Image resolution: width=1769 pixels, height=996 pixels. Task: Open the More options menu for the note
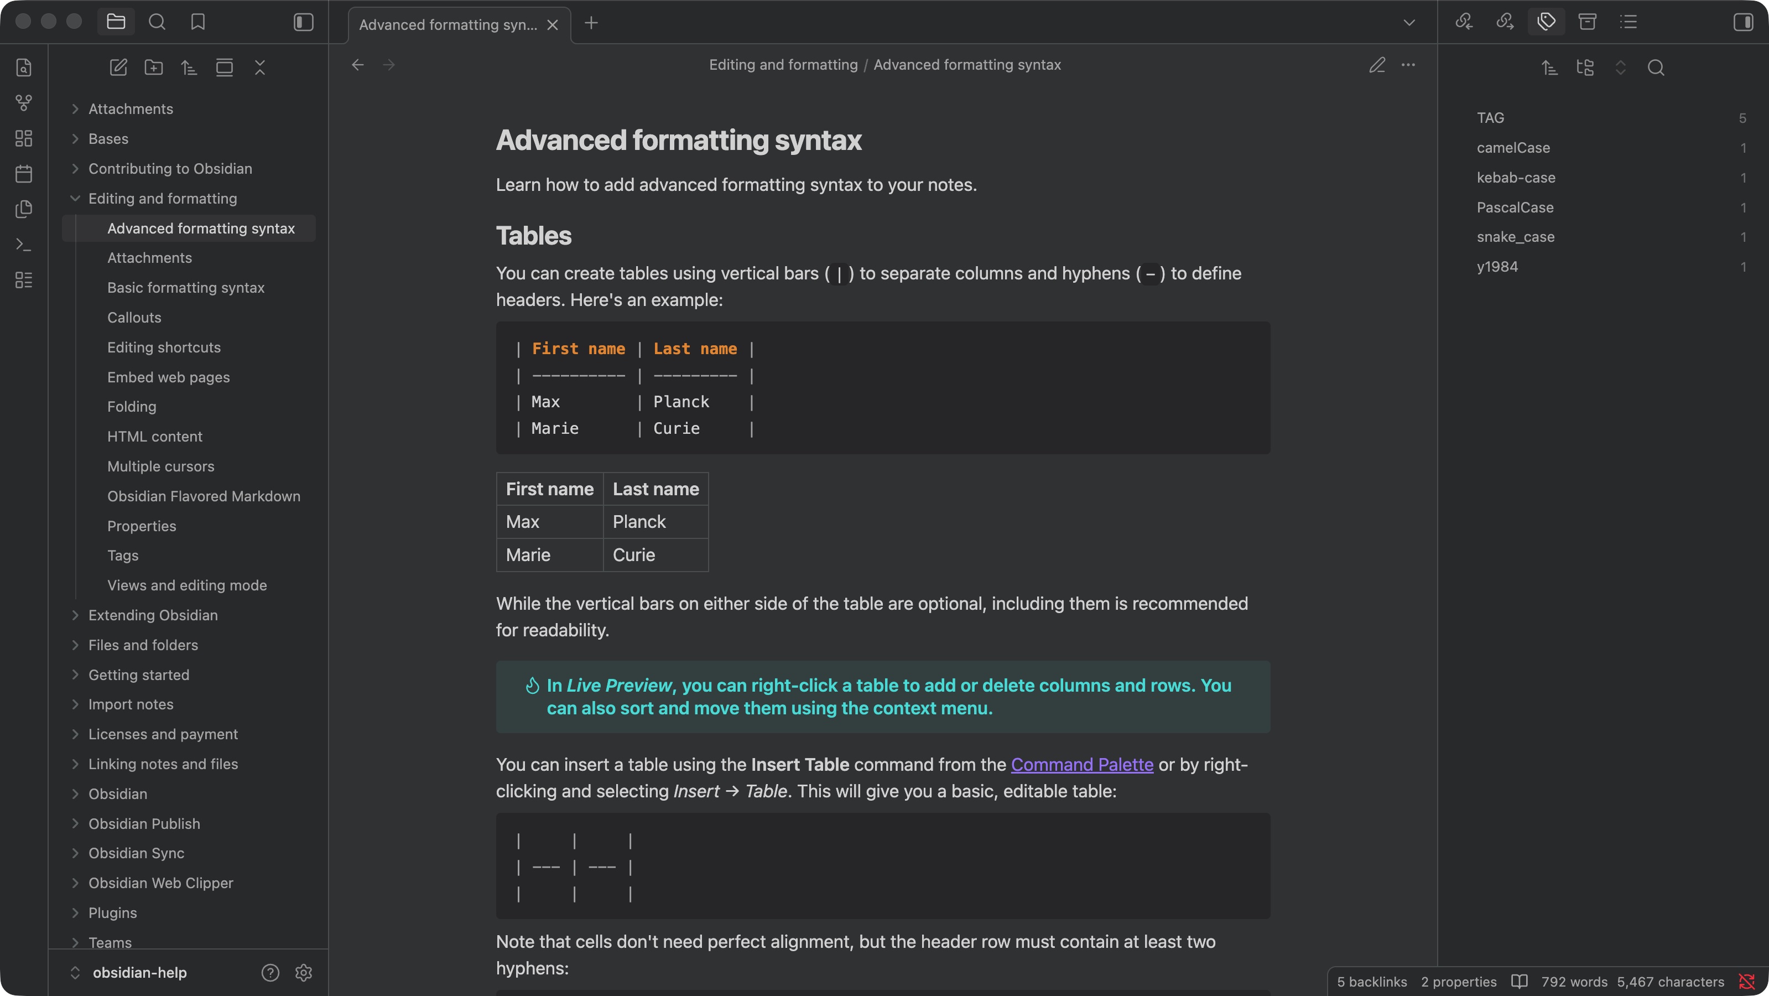(1408, 65)
